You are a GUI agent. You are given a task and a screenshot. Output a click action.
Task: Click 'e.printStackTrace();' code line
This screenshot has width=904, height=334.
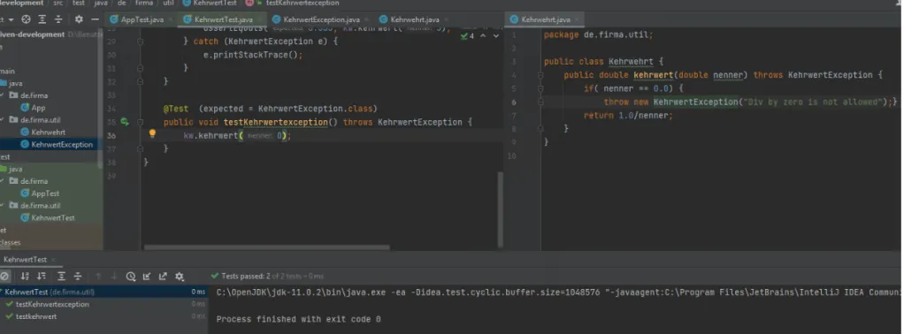[x=253, y=55]
